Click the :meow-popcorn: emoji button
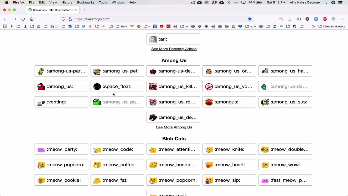This screenshot has height=196, width=348. [x=61, y=165]
